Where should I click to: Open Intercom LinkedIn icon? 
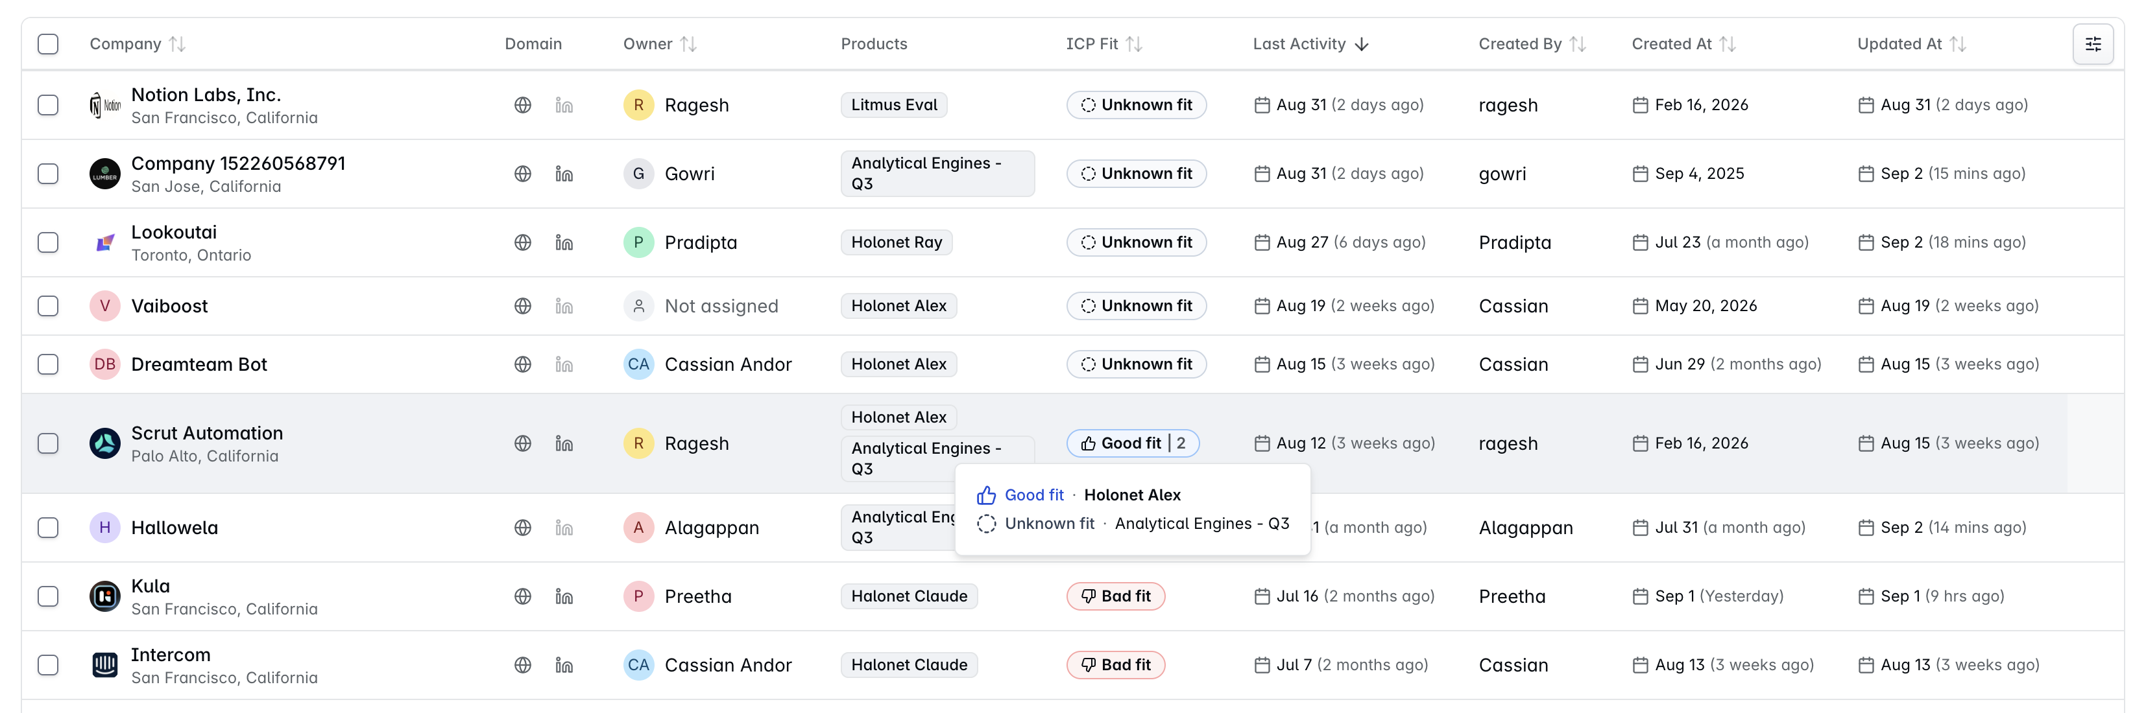point(564,665)
